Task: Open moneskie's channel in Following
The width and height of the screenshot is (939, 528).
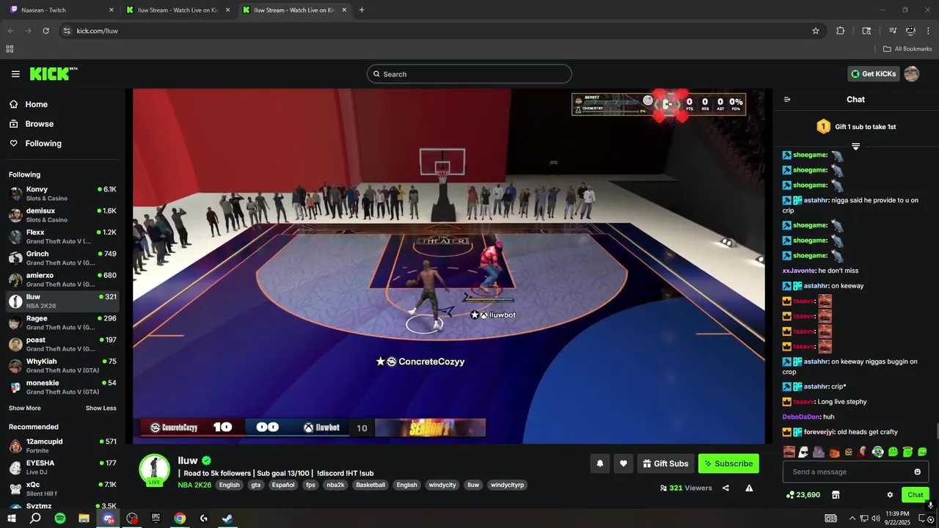Action: point(62,387)
